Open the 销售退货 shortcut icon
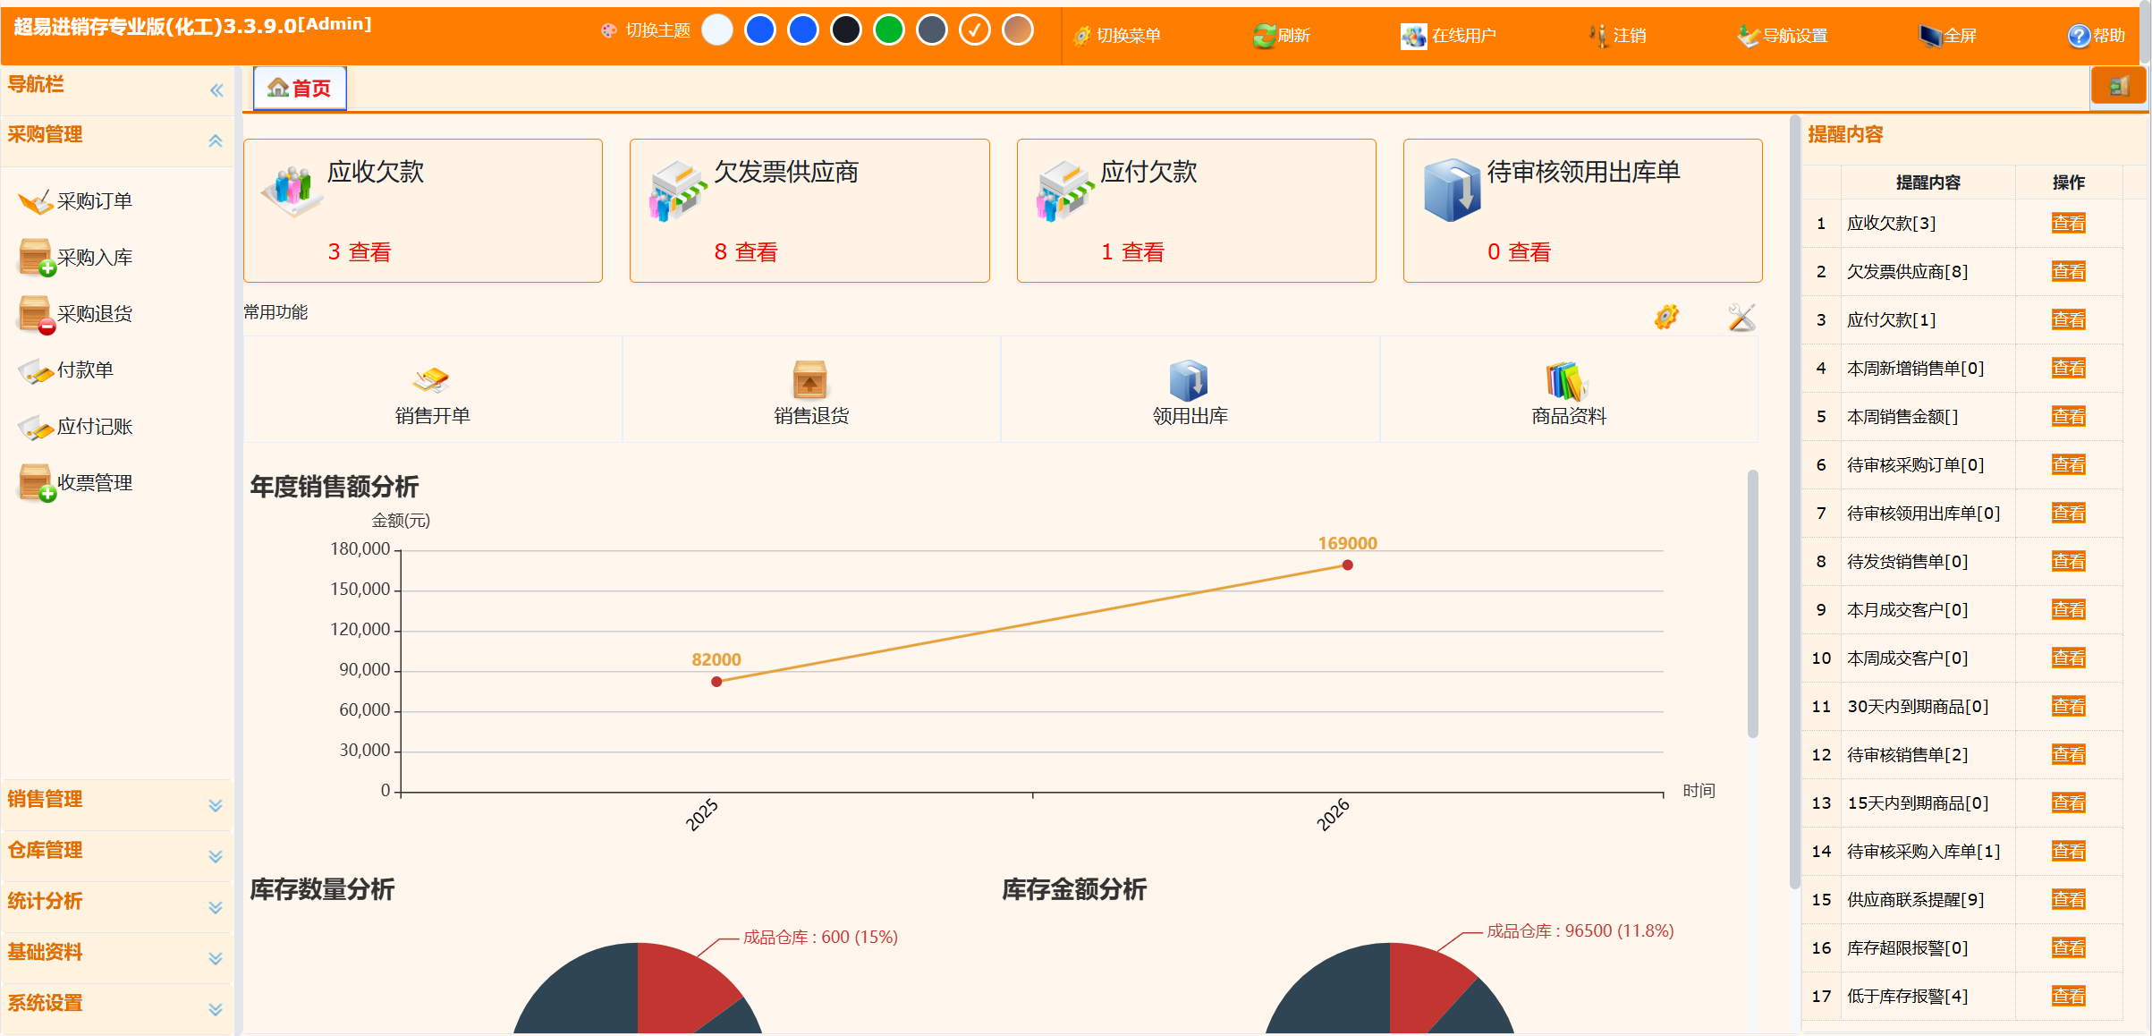Screen dimensions: 2152x1036 (x=810, y=380)
